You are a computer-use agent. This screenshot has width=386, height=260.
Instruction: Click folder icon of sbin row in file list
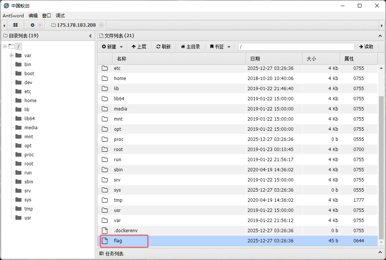[105, 170]
